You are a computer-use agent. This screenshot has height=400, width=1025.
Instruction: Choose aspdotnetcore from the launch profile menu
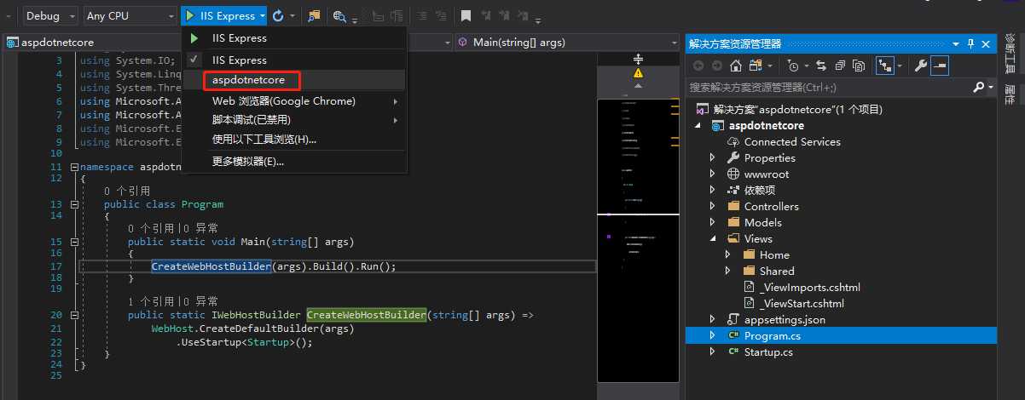(249, 81)
